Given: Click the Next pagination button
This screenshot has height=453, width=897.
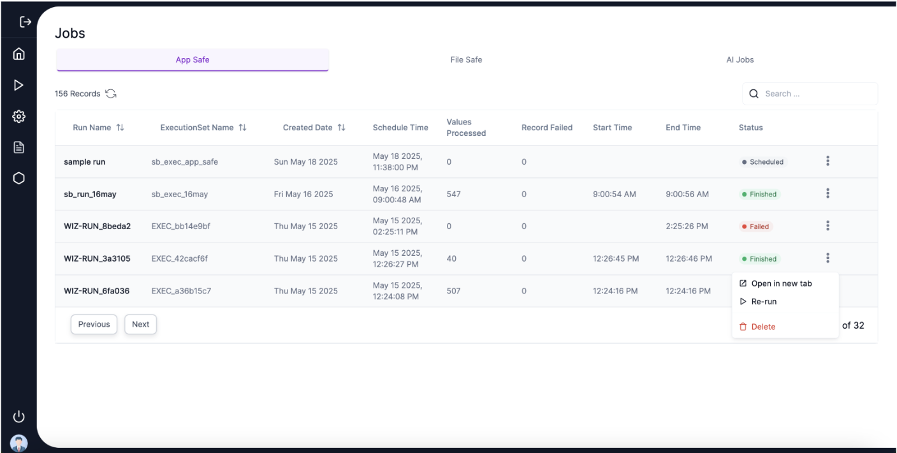Looking at the screenshot, I should pos(140,324).
